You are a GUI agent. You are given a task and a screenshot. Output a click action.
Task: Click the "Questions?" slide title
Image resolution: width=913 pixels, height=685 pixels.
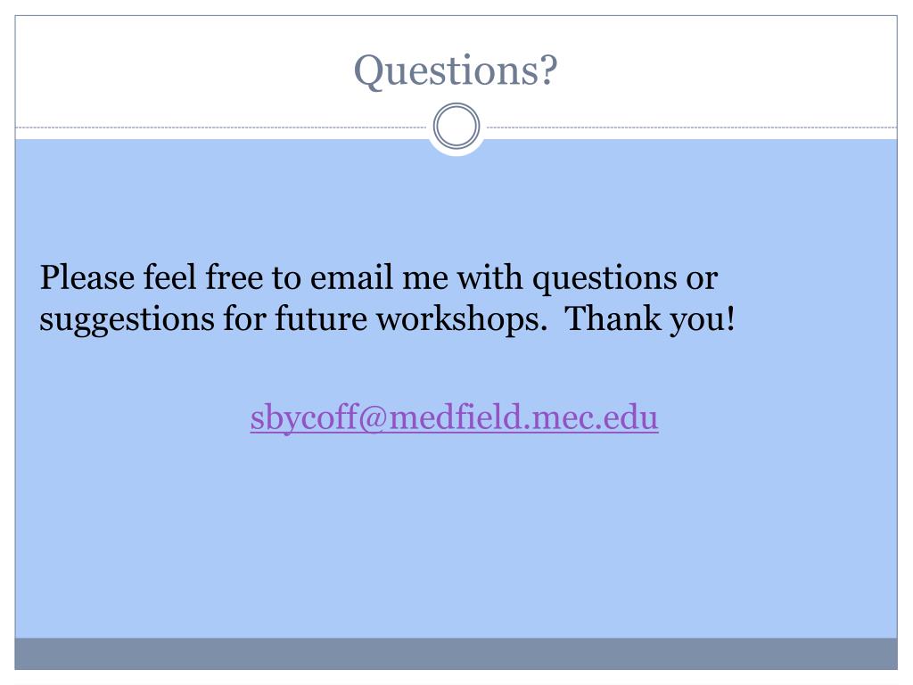pyautogui.click(x=456, y=70)
